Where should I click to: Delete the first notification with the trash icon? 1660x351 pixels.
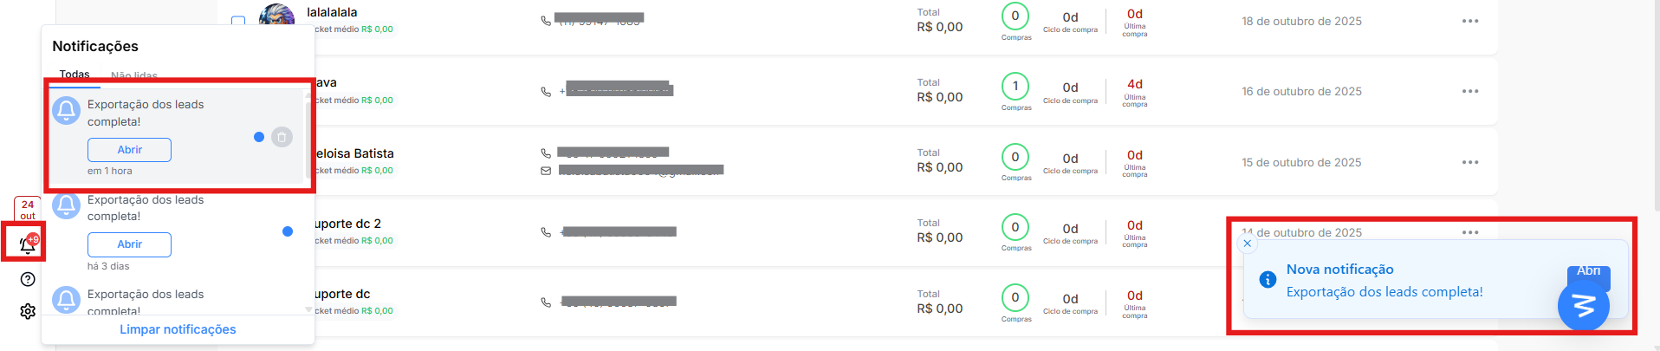point(282,137)
